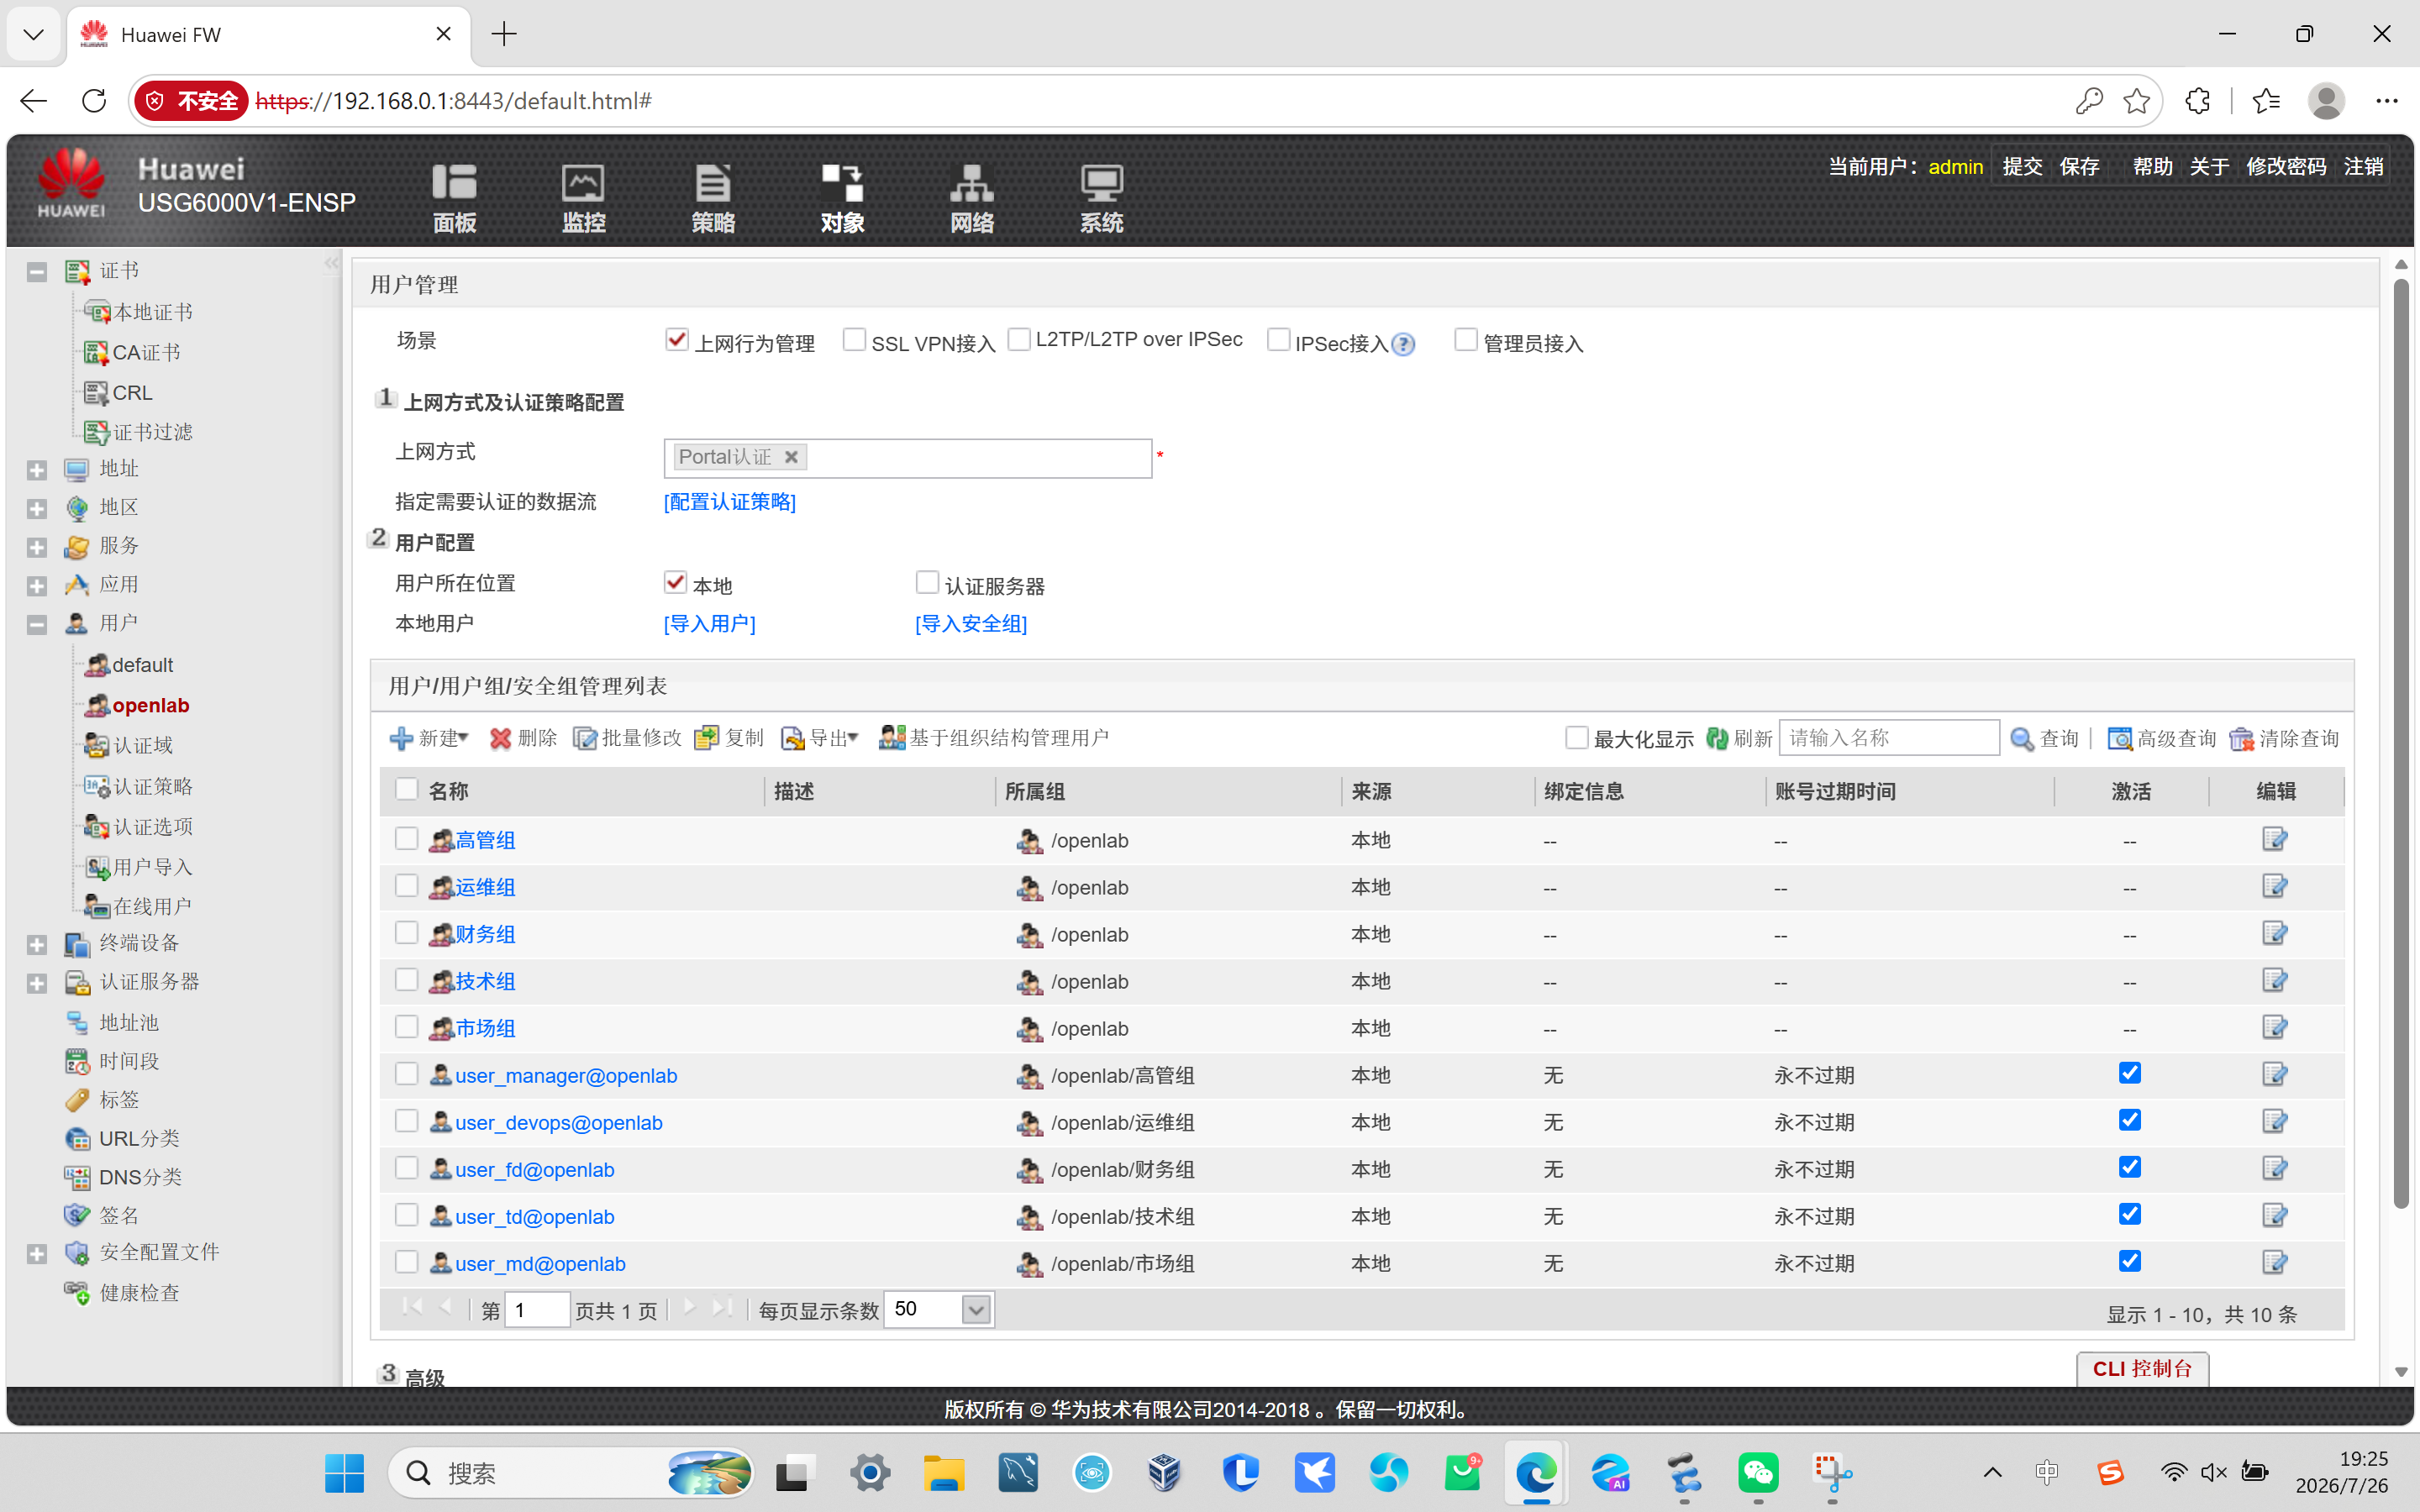Click edit icon for user_manager@openlab row
Screen dimensions: 2420x1512
point(2274,1075)
